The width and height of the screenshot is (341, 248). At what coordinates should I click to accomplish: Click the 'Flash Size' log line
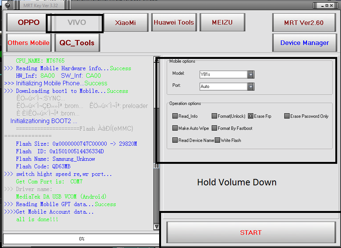pos(76,144)
